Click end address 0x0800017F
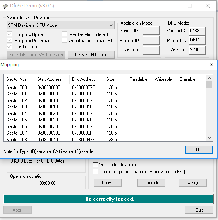 coord(83,100)
